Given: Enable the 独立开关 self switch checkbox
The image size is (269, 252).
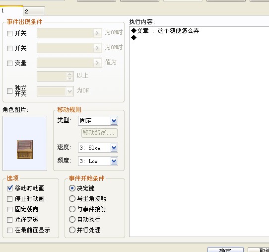Looking at the screenshot, I should (x=9, y=91).
